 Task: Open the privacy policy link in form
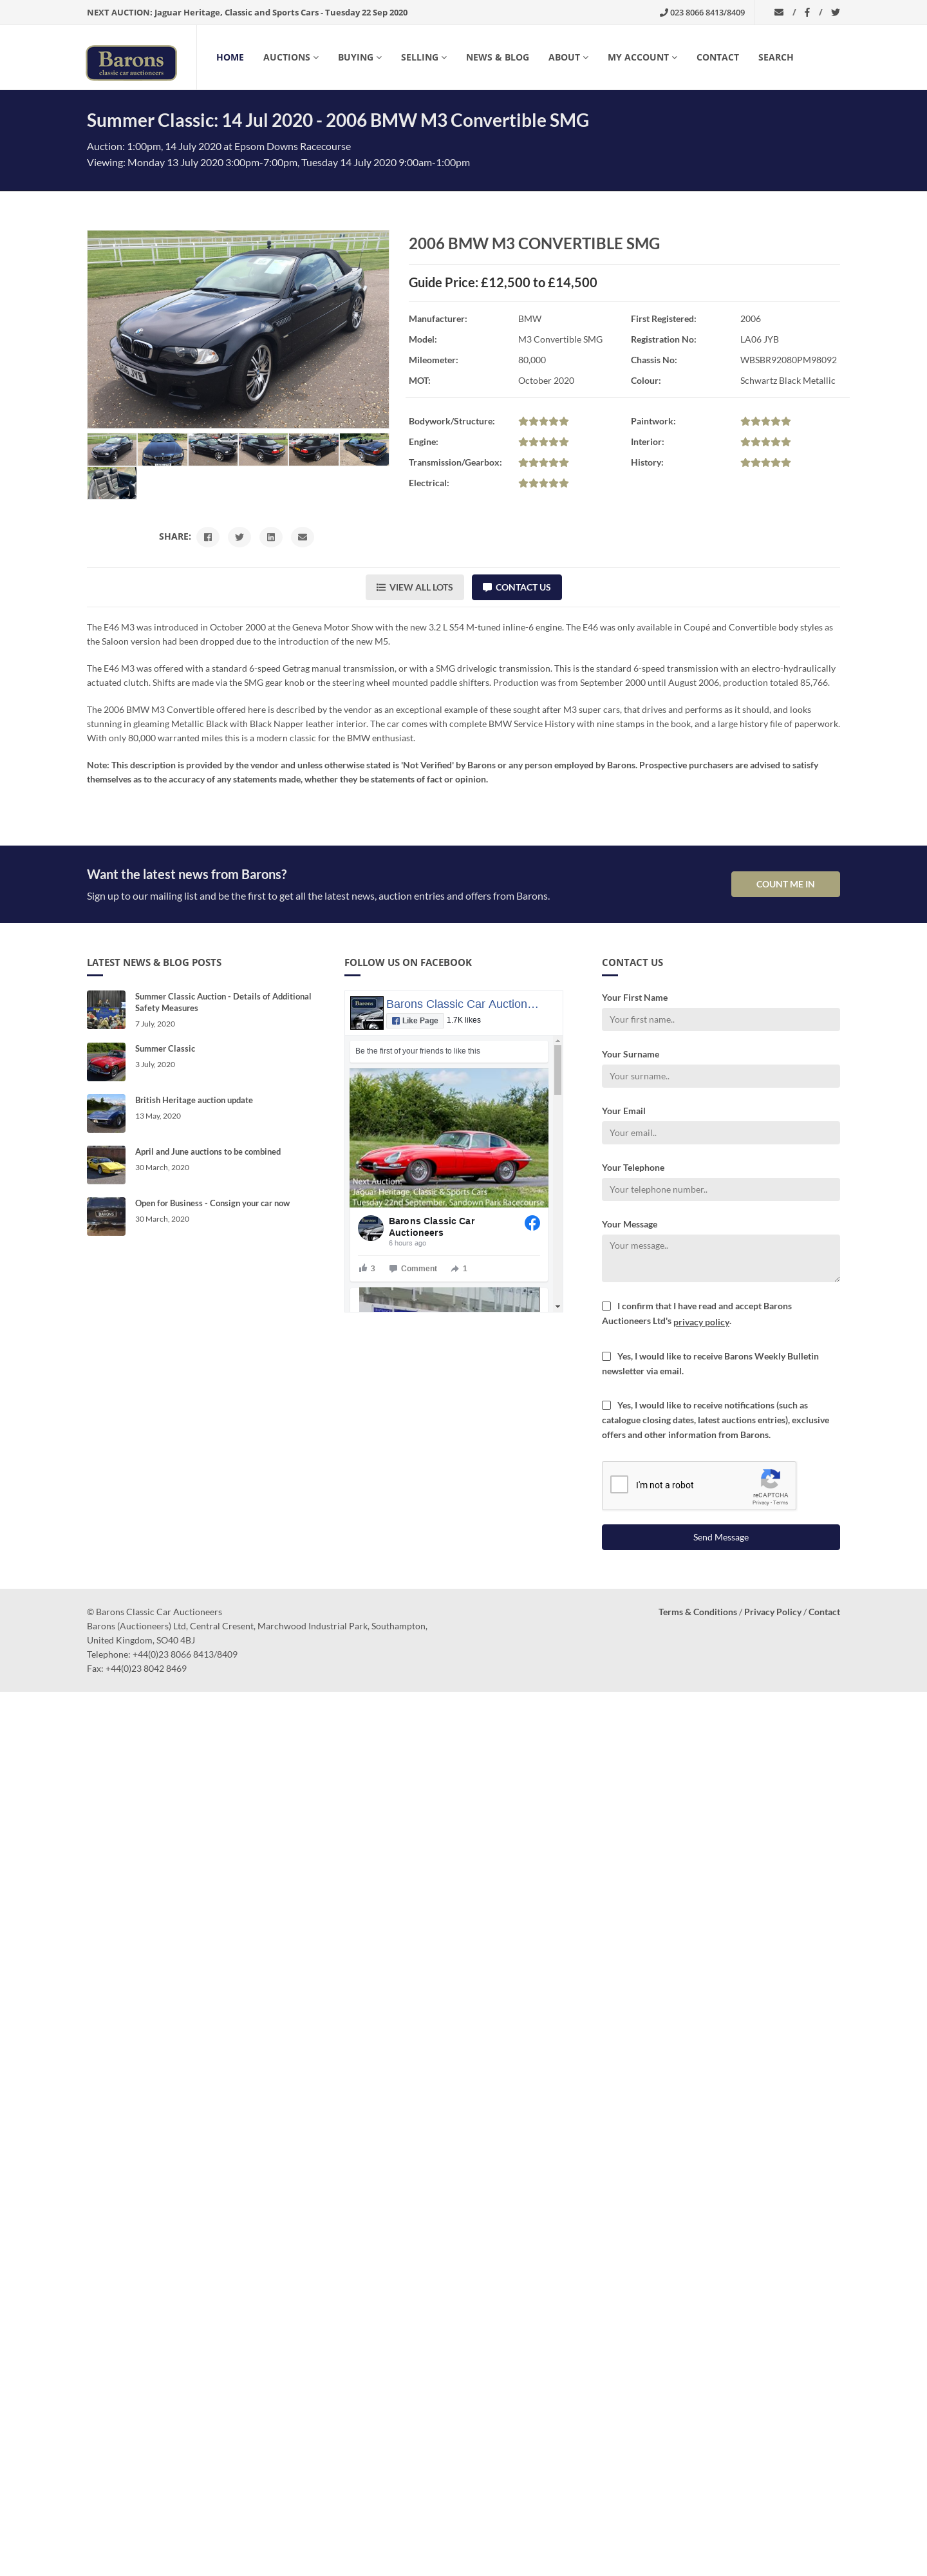pyautogui.click(x=701, y=1322)
